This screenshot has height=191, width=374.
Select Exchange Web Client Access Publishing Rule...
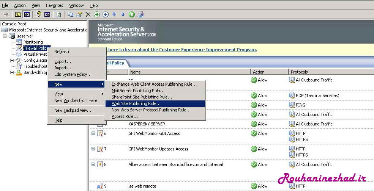[155, 84]
